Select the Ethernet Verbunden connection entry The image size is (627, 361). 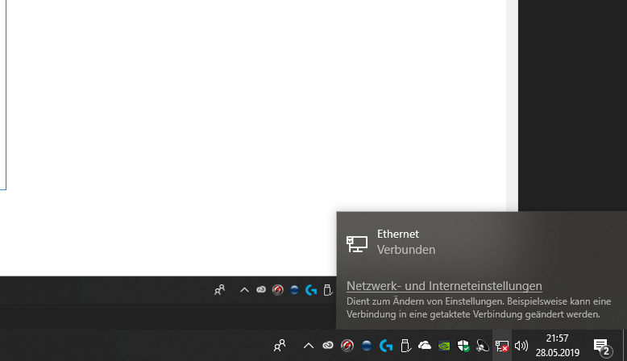(x=481, y=242)
